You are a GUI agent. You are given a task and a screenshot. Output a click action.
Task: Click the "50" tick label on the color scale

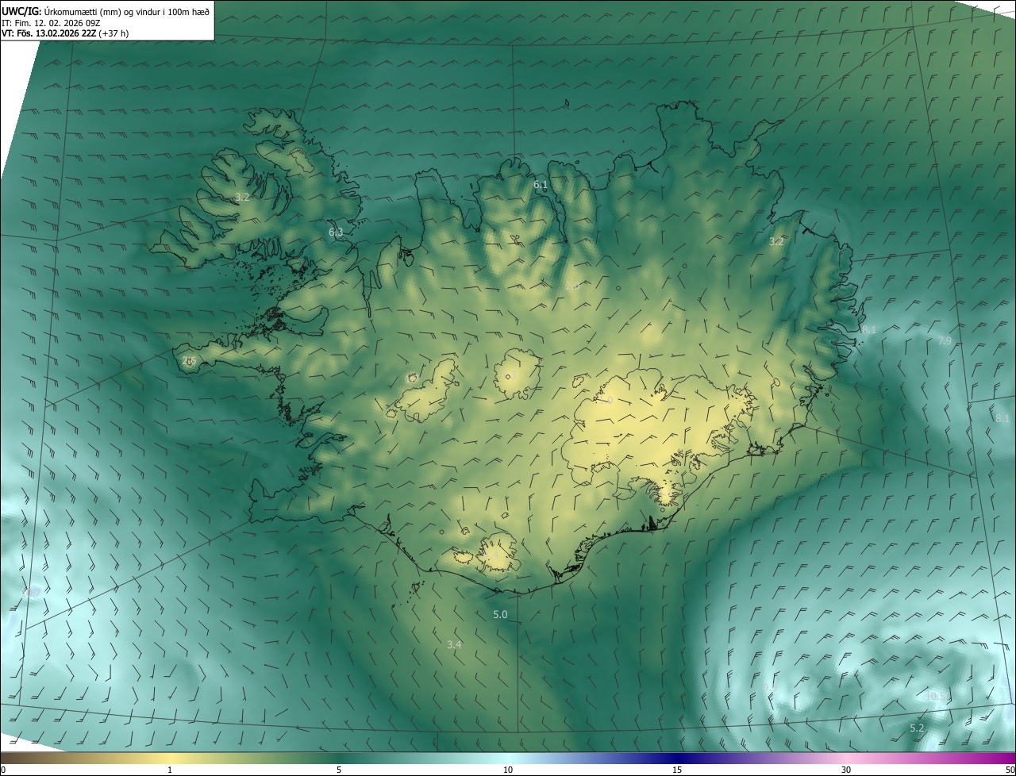(x=1009, y=770)
